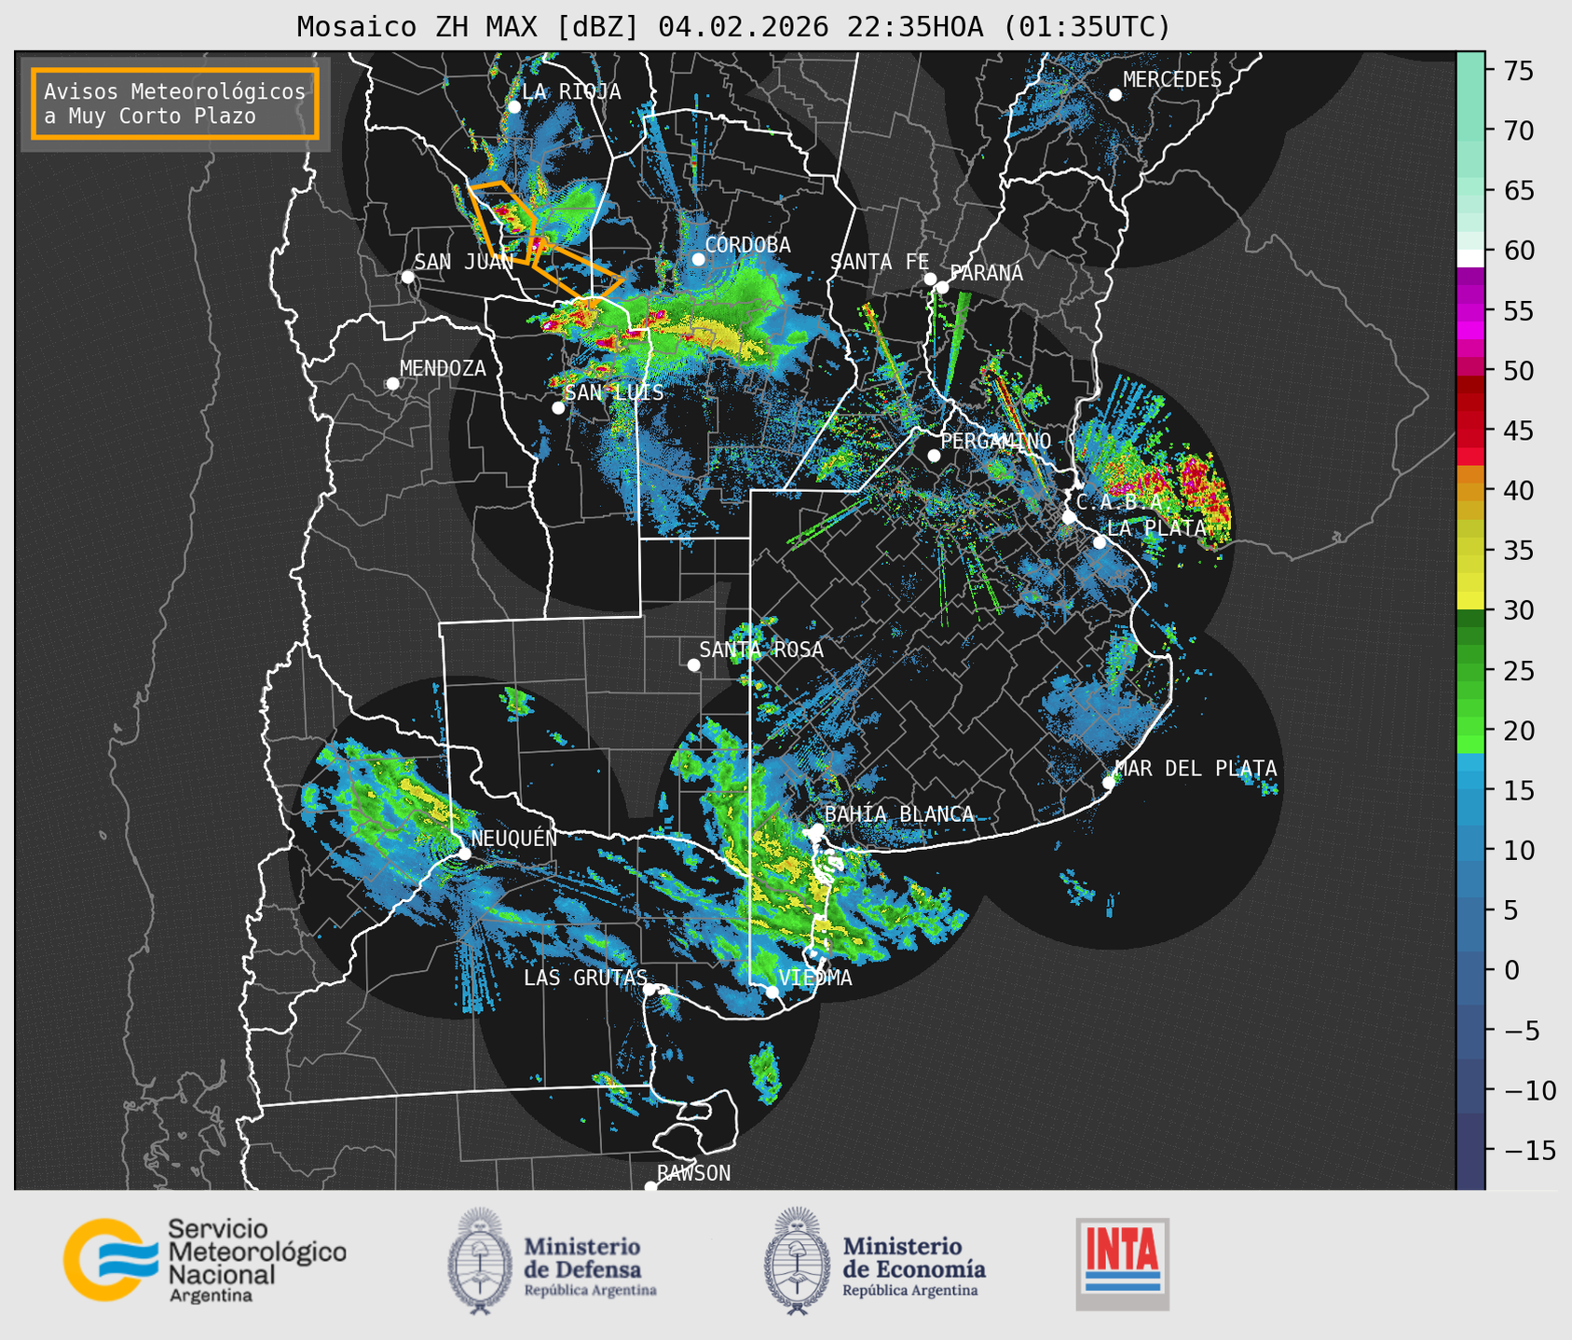The image size is (1572, 1340).
Task: Click the 15 tick label on the color scale
Action: pos(1518,791)
